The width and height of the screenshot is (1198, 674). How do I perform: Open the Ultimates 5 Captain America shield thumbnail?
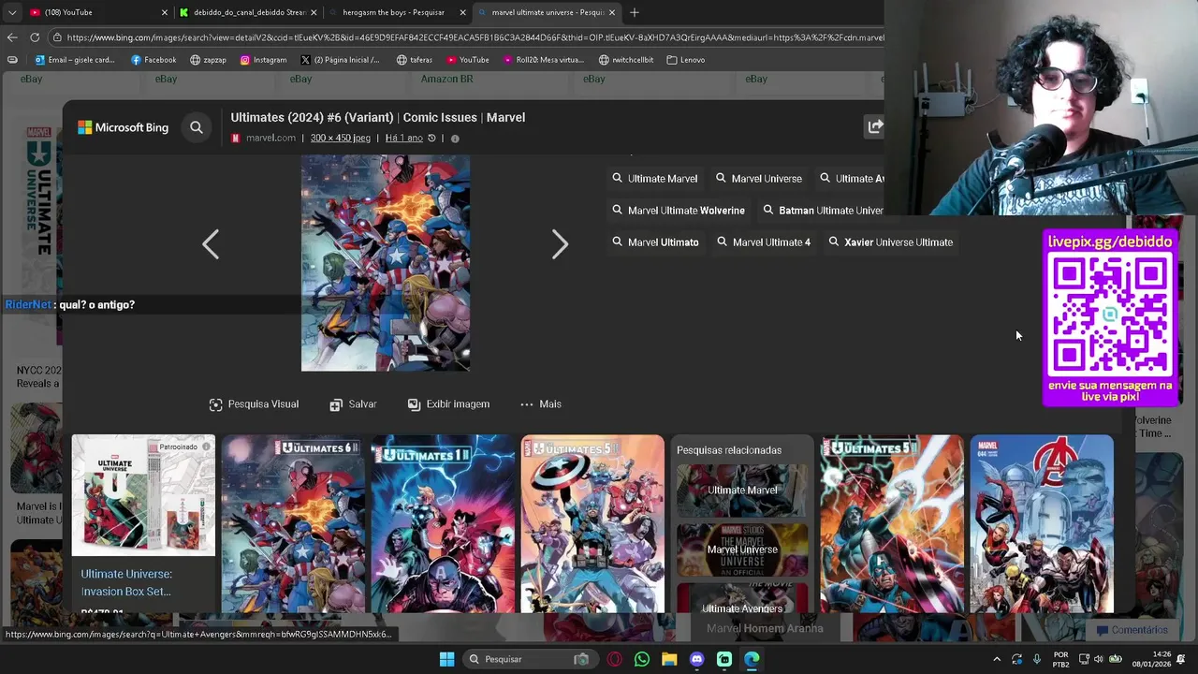coord(592,523)
